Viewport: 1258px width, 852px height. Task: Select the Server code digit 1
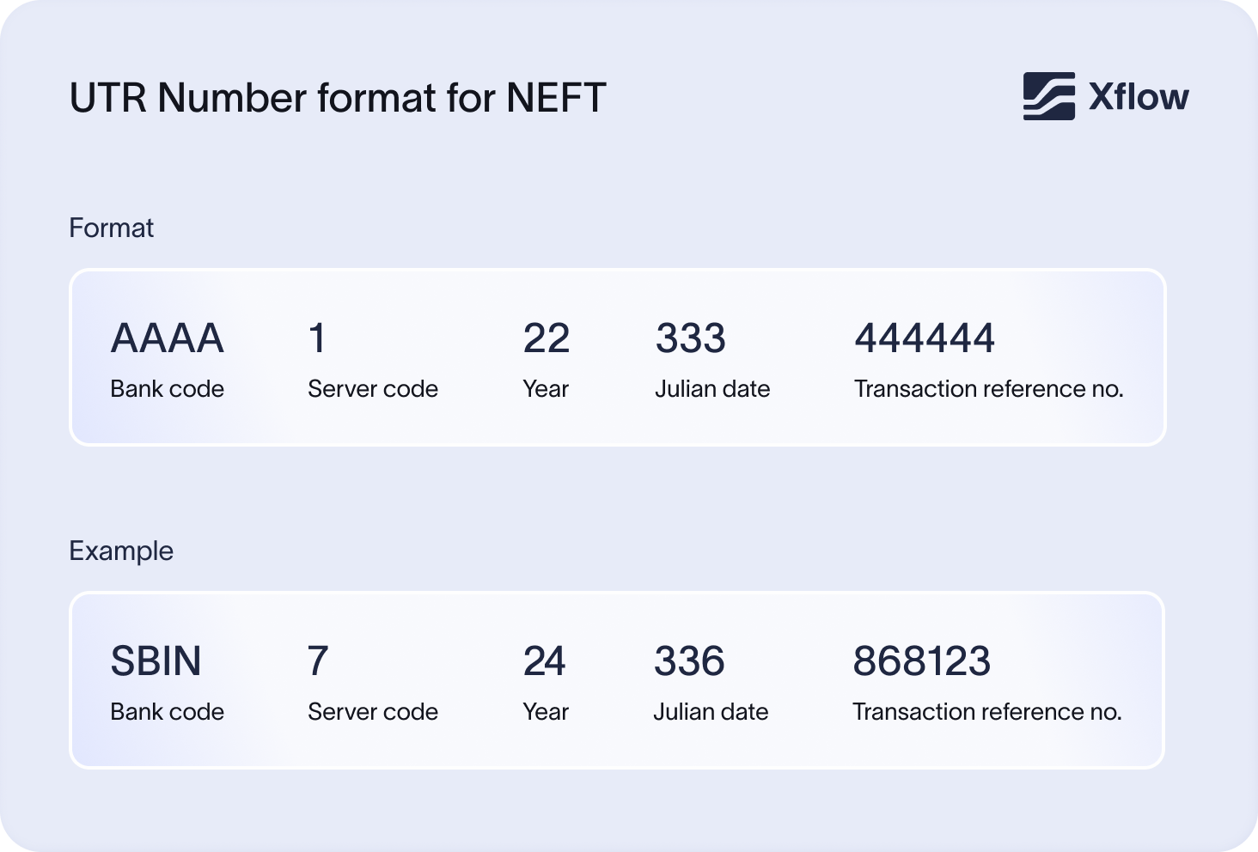[x=316, y=338]
